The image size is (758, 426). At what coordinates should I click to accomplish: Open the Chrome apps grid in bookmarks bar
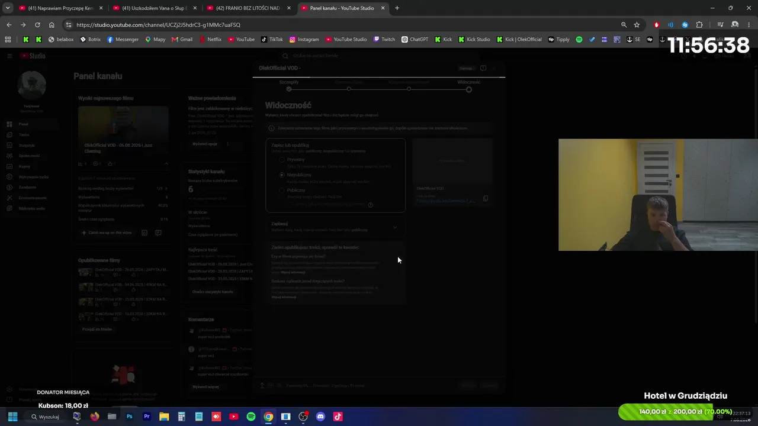[x=8, y=40]
